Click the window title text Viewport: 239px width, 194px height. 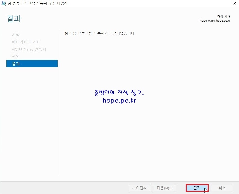click(x=38, y=3)
